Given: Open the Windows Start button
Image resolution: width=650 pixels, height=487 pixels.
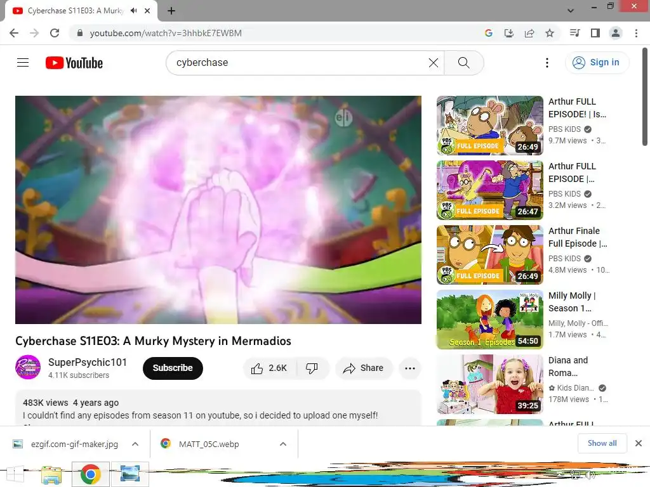Looking at the screenshot, I should [x=15, y=474].
